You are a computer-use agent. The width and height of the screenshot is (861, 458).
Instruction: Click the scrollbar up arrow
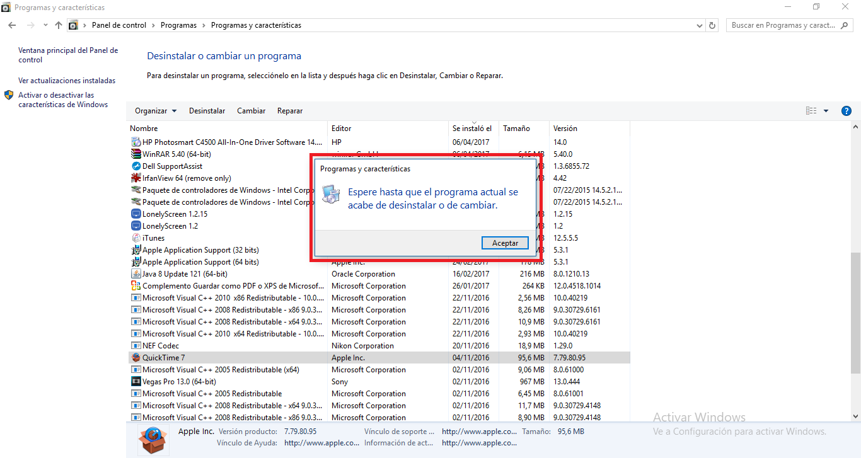click(855, 127)
